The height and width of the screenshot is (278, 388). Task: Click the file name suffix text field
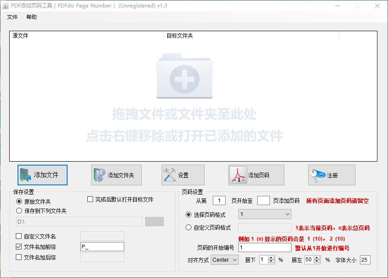[102, 257]
